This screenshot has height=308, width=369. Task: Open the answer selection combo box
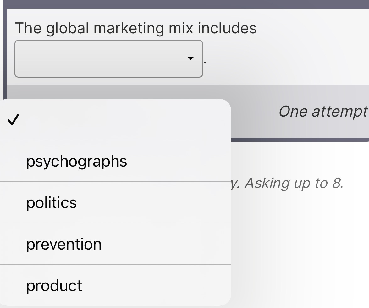coord(109,58)
